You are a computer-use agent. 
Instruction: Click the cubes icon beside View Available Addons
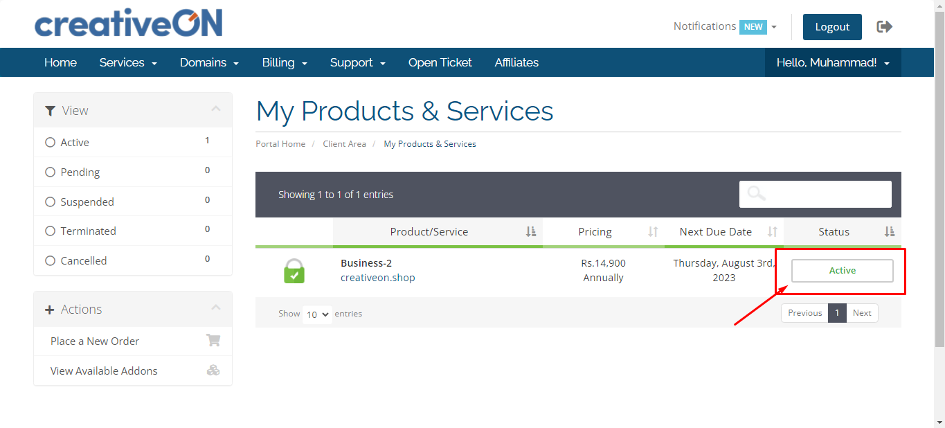(213, 371)
